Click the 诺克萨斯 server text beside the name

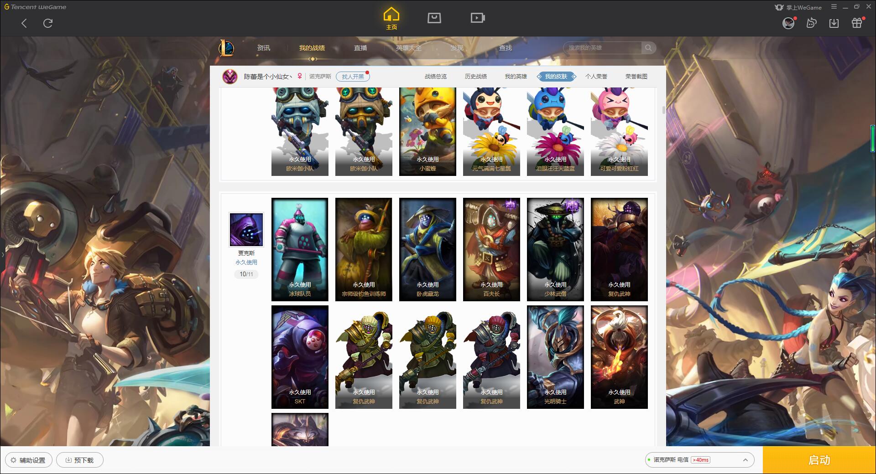click(320, 77)
